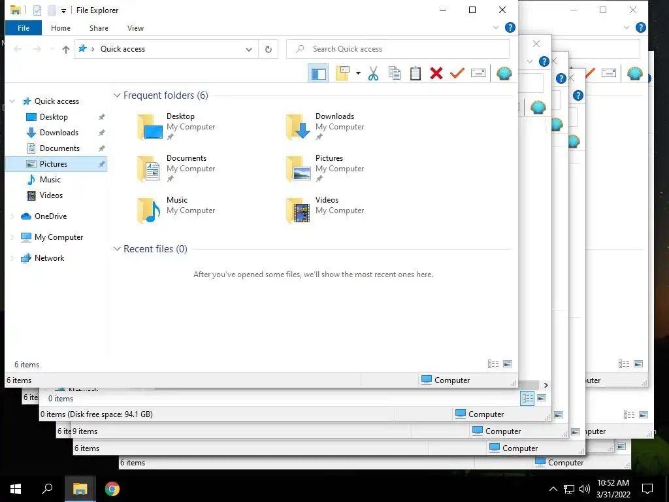Click the Paste clipboard icon

(415, 73)
